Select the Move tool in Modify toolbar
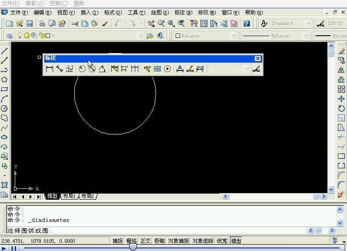The height and width of the screenshot is (251, 347). (x=341, y=99)
